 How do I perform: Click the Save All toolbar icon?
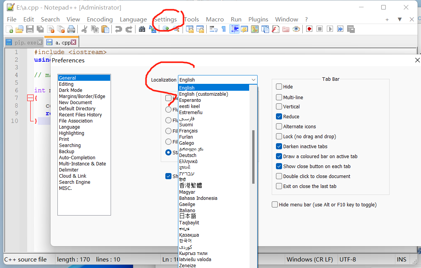tap(40, 29)
